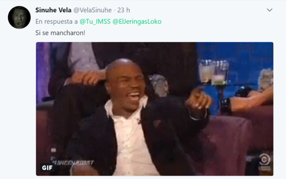Click the Sinuhe Vela display name
The image size is (286, 179).
[x=53, y=10]
